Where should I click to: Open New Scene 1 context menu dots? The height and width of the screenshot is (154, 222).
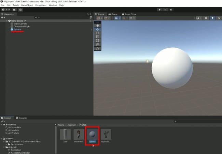pos(91,21)
